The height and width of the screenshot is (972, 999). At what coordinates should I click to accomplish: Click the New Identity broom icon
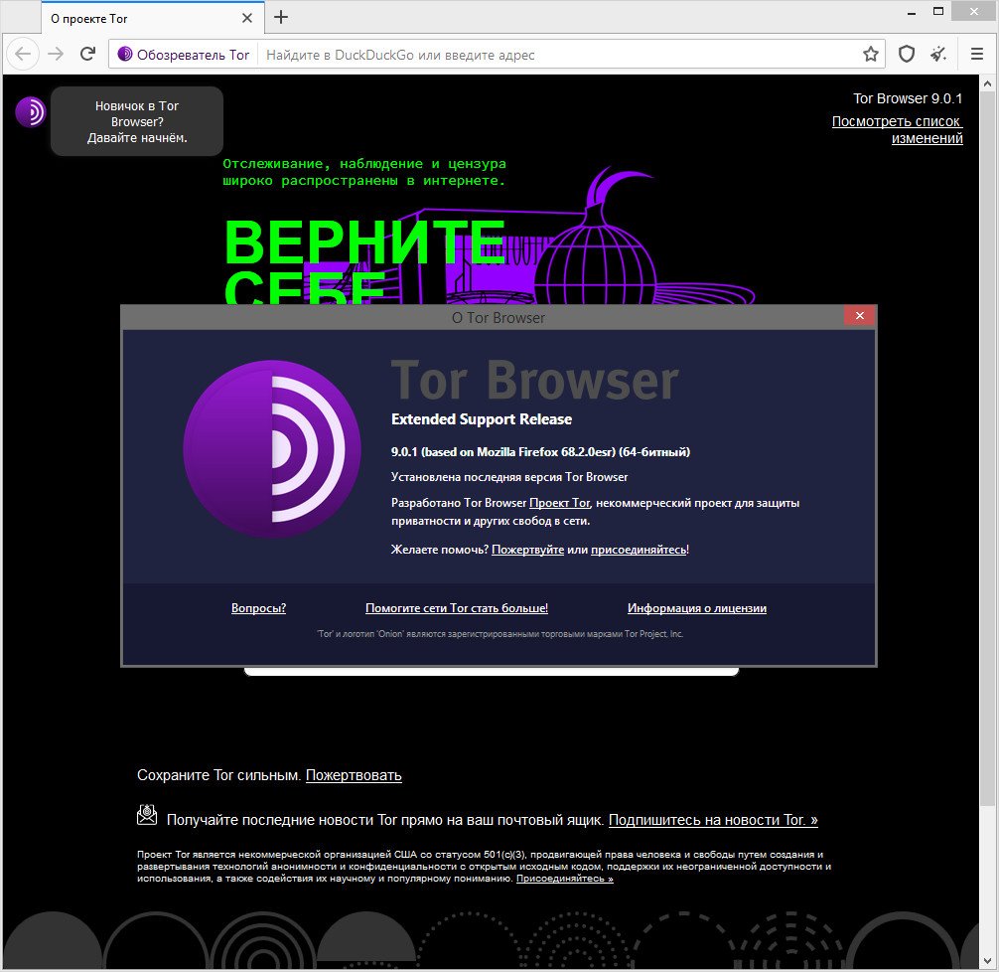click(938, 55)
